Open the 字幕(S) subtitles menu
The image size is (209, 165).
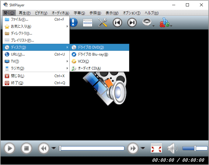point(79,13)
